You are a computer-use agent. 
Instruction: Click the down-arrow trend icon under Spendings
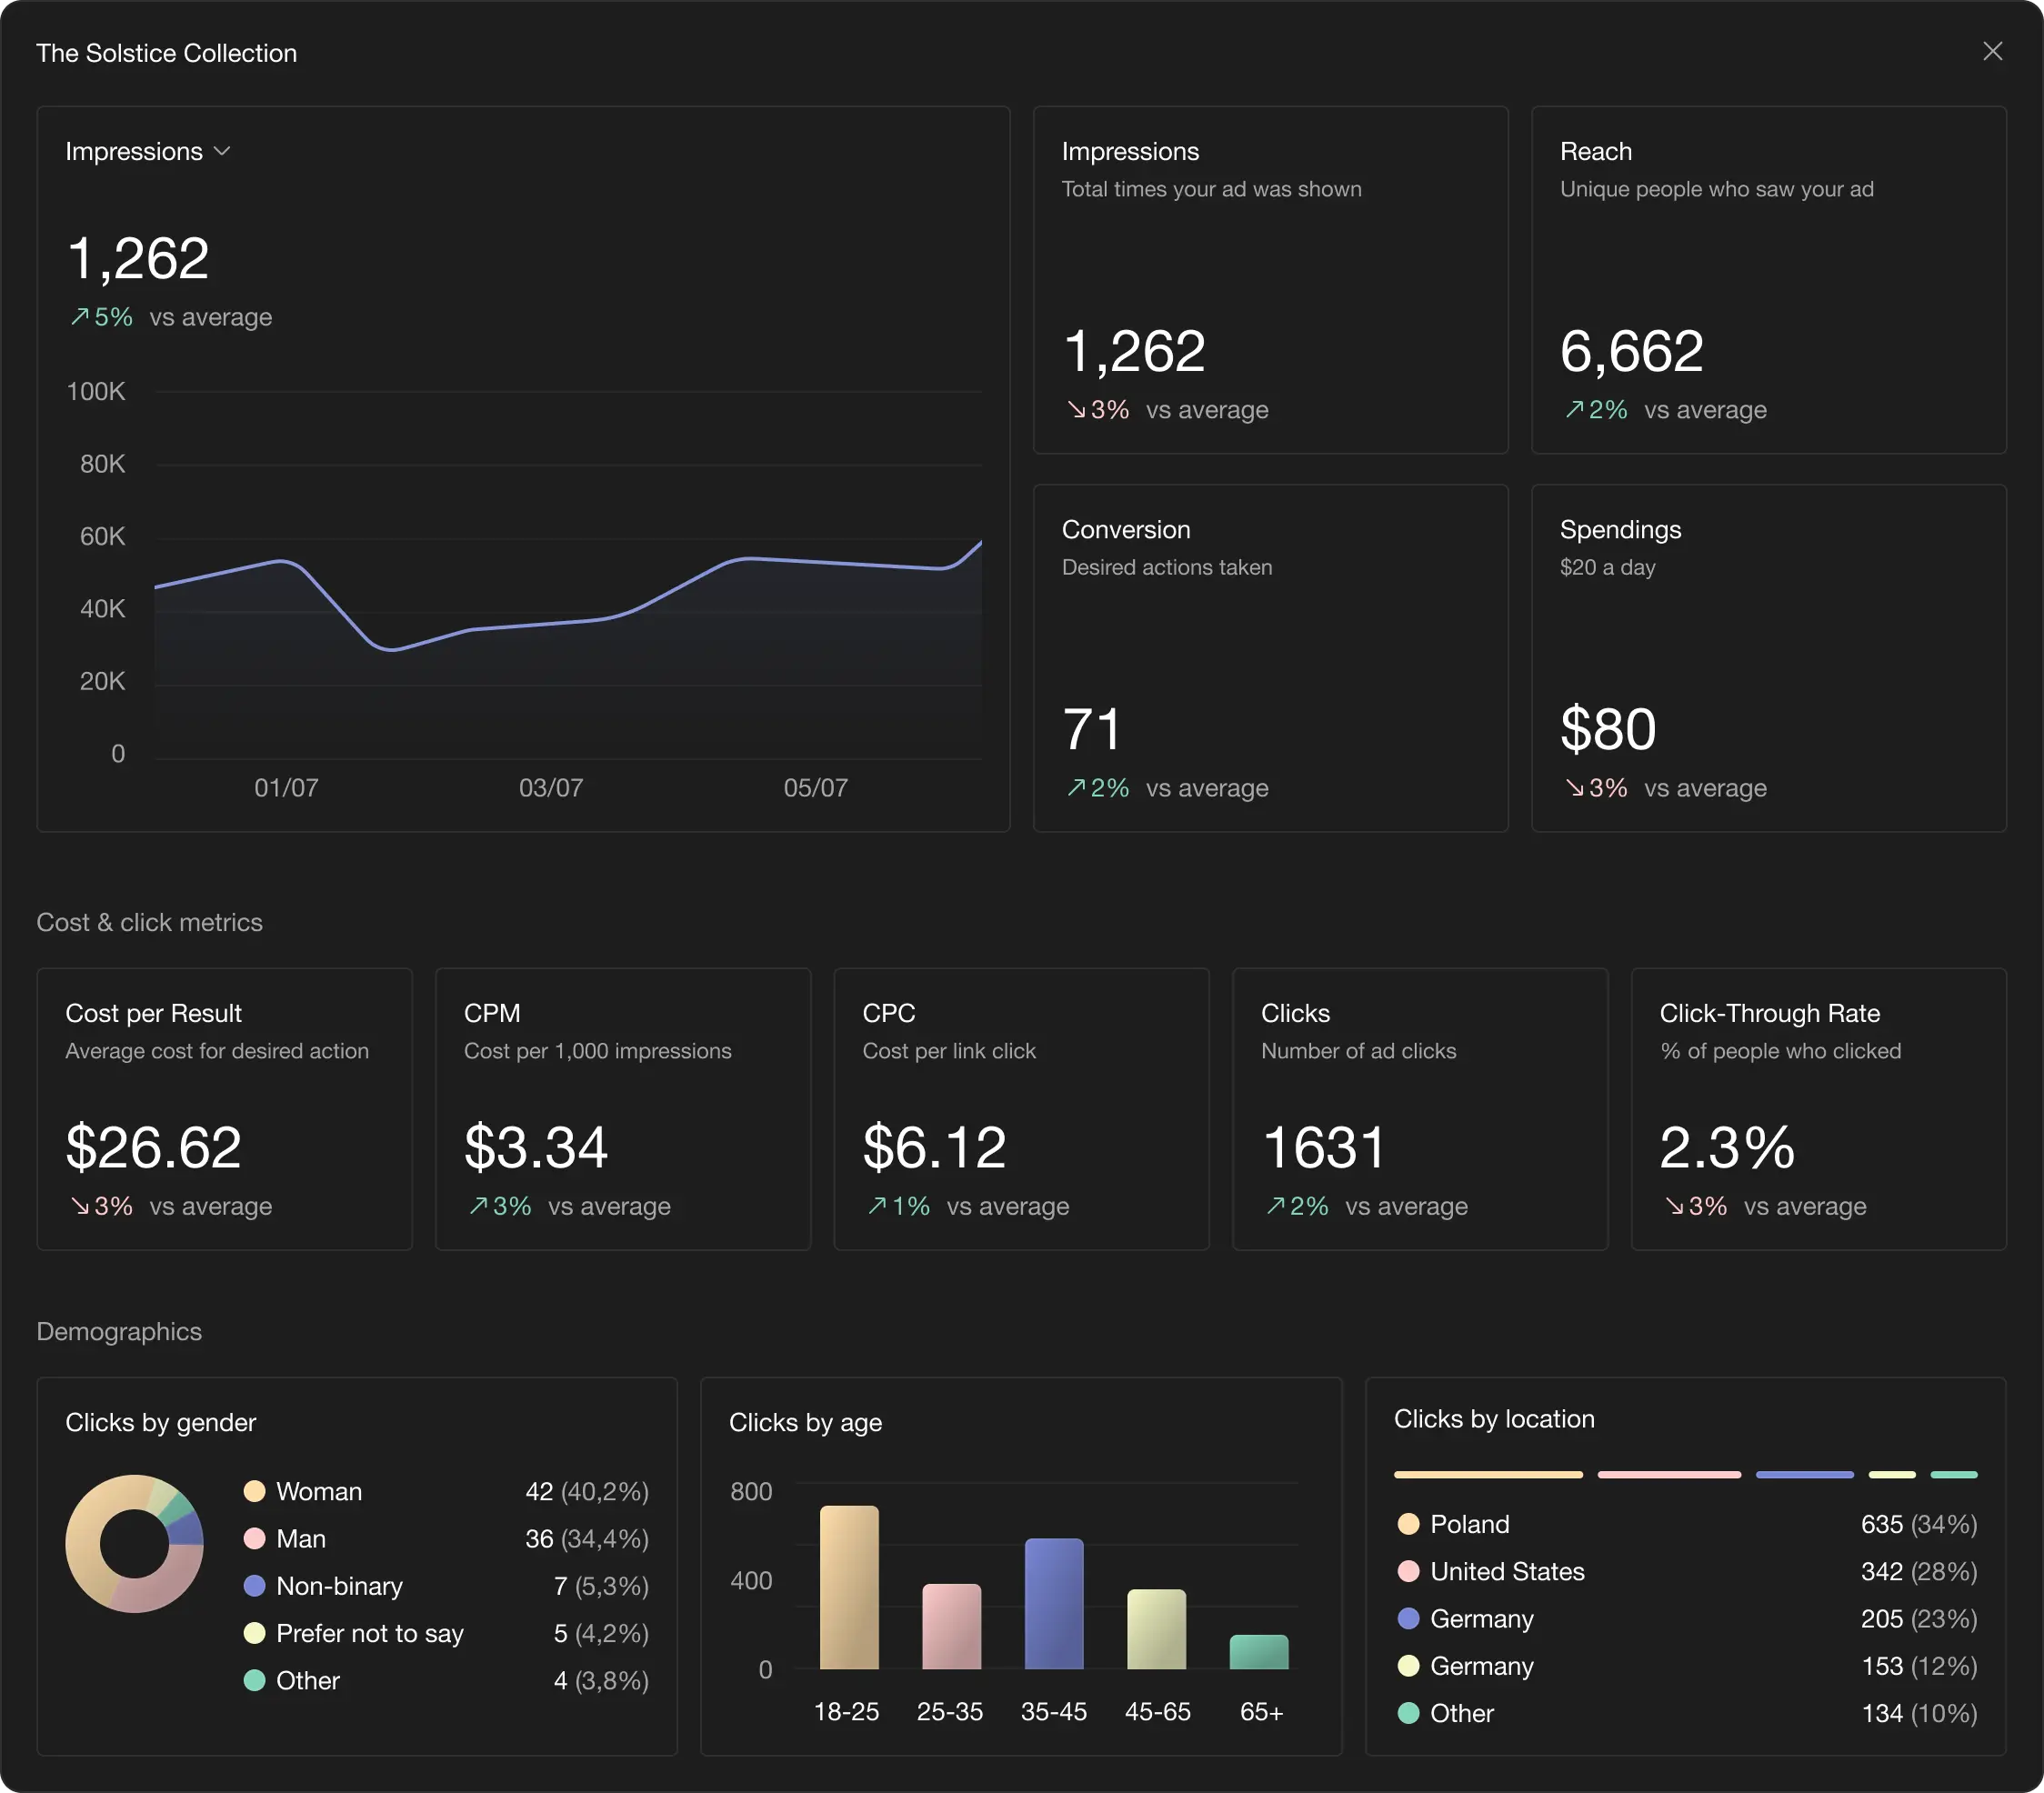(x=1574, y=788)
